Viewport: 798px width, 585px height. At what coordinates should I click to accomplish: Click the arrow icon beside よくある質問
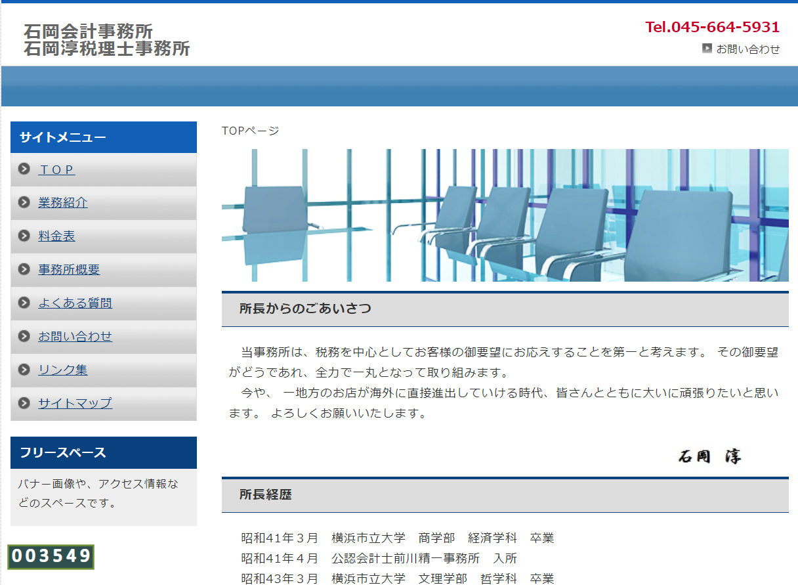coord(24,303)
